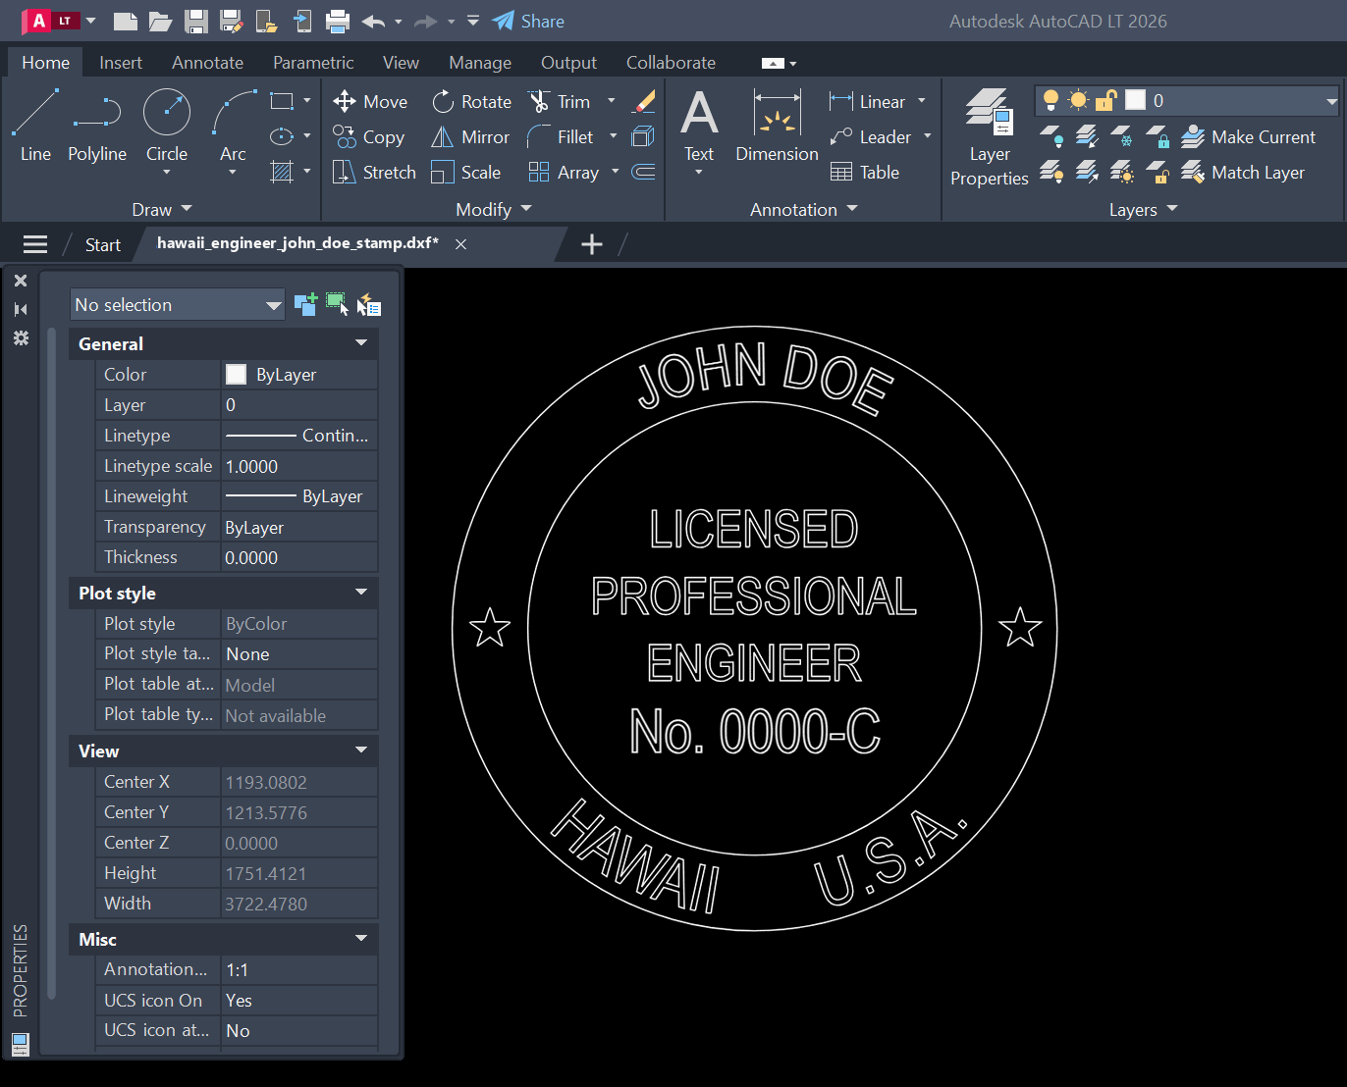Image resolution: width=1347 pixels, height=1087 pixels.
Task: Click the Match Layer tool
Action: coord(1243,173)
